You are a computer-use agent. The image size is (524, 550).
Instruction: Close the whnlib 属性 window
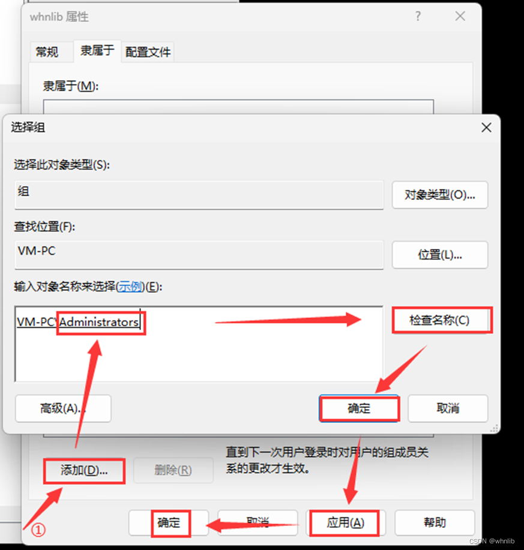click(460, 16)
